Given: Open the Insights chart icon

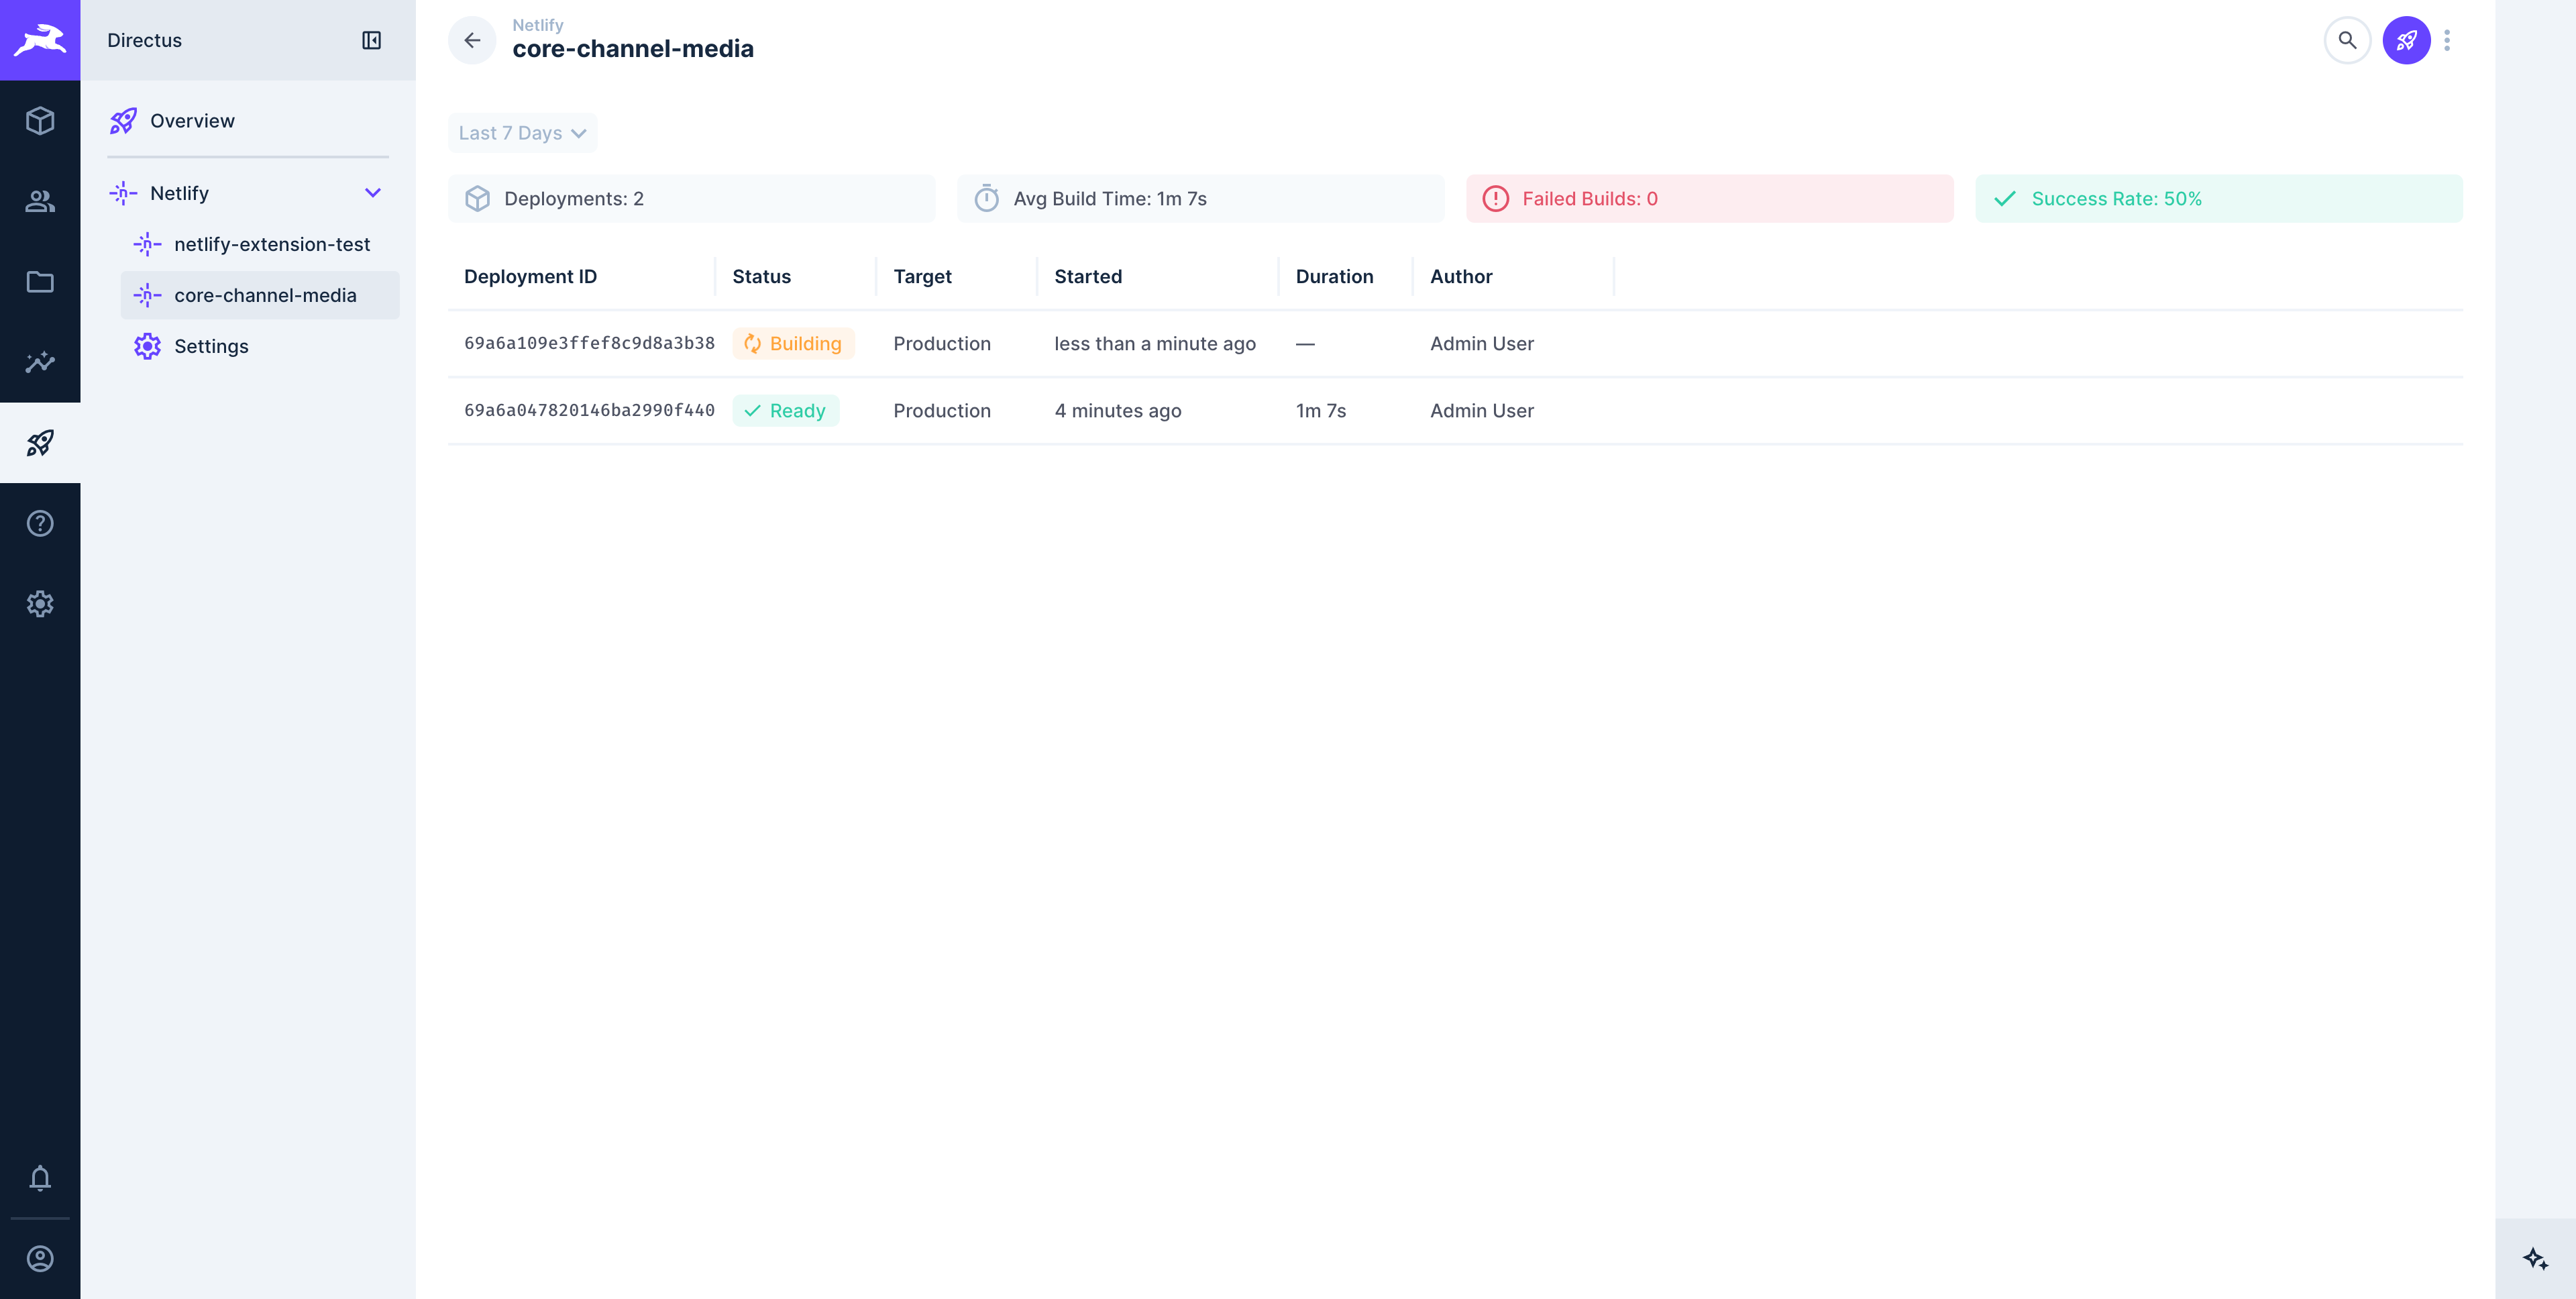Looking at the screenshot, I should point(40,362).
